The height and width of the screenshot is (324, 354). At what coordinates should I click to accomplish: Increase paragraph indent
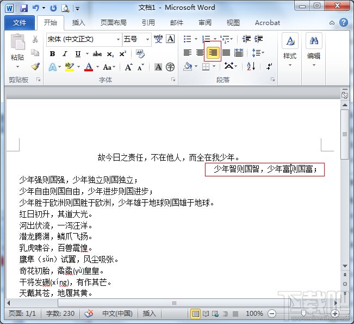point(258,39)
